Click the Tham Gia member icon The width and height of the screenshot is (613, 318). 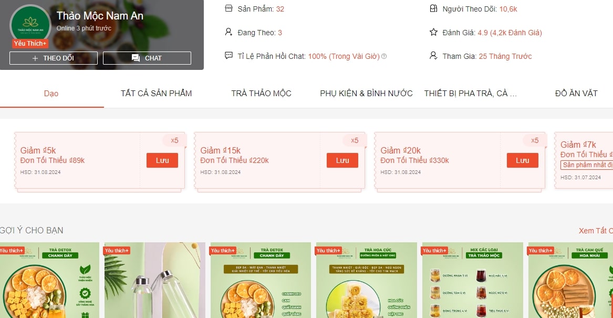click(433, 56)
